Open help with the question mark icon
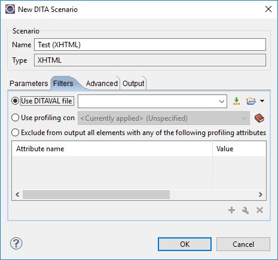 point(16,243)
